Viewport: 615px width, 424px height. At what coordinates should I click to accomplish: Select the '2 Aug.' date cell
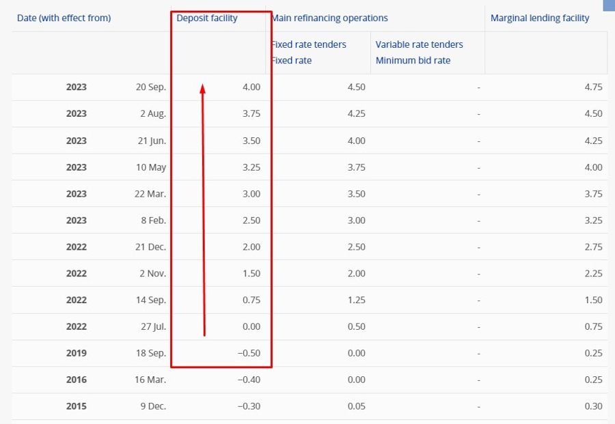tap(153, 113)
